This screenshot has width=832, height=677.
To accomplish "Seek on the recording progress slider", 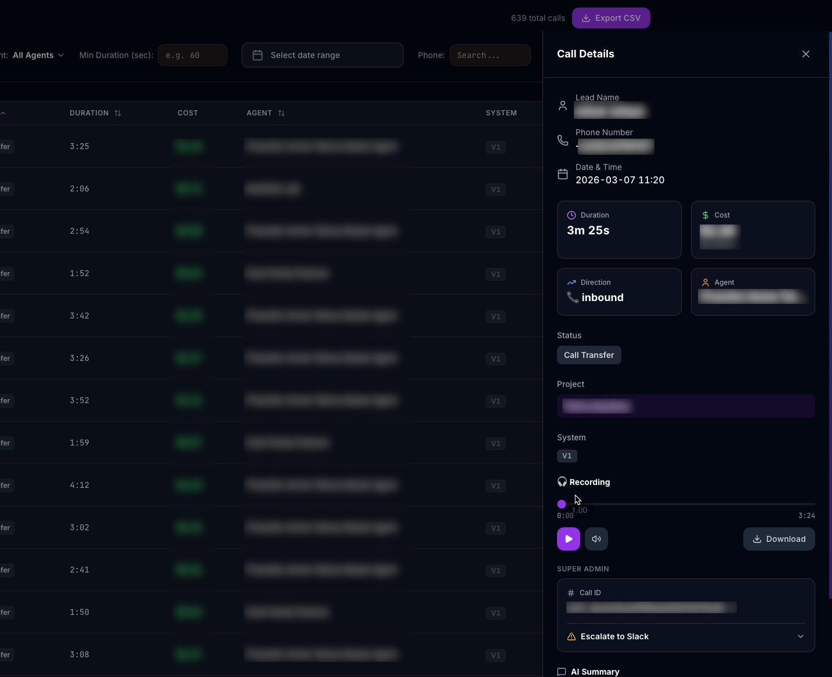I will [x=686, y=504].
